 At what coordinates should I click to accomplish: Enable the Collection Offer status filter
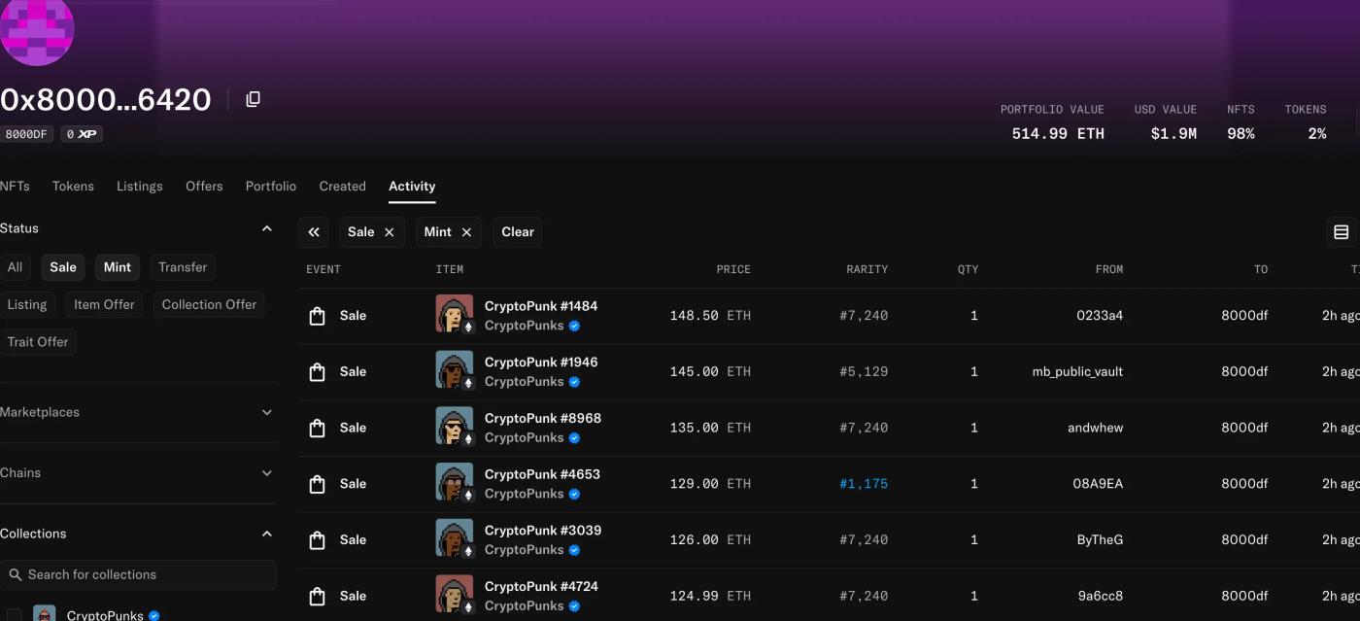[x=209, y=304]
